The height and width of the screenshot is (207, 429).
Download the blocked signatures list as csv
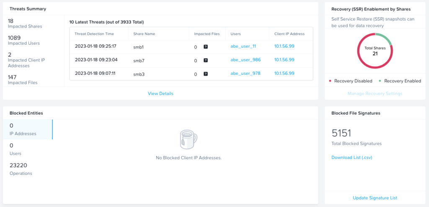click(351, 158)
